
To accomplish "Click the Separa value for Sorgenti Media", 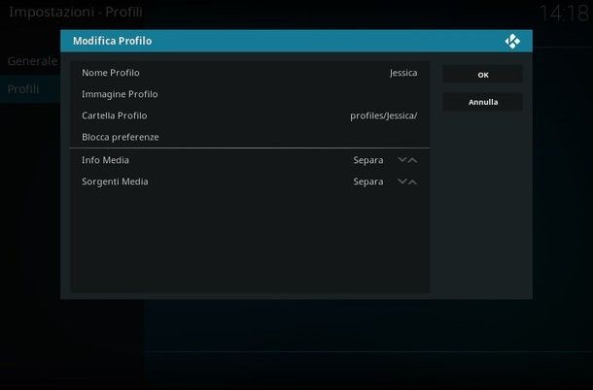I will (x=368, y=181).
